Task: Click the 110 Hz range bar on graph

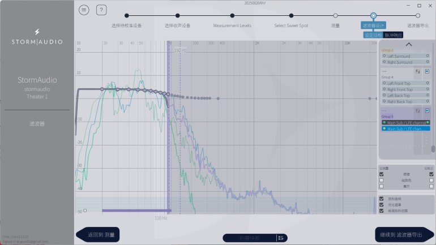Action: [135, 210]
